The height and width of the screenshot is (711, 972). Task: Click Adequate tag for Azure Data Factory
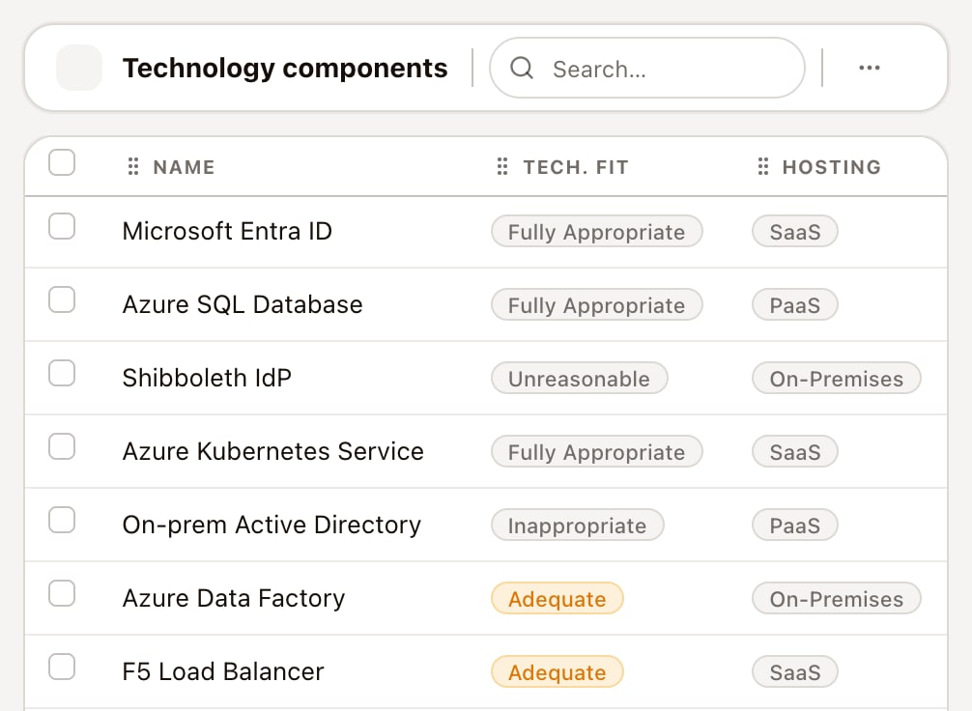(557, 598)
